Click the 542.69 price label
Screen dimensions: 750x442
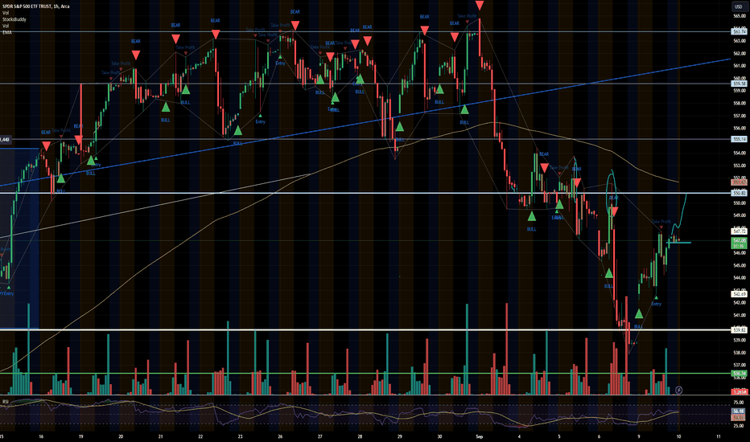739,294
